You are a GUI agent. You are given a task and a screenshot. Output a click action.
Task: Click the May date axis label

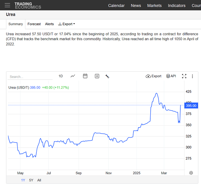point(20,173)
